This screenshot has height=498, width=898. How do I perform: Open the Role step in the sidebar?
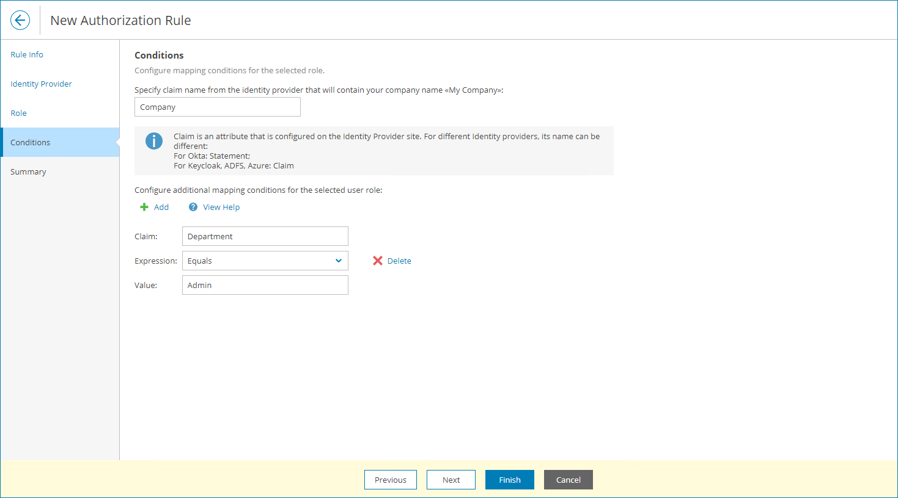click(18, 113)
